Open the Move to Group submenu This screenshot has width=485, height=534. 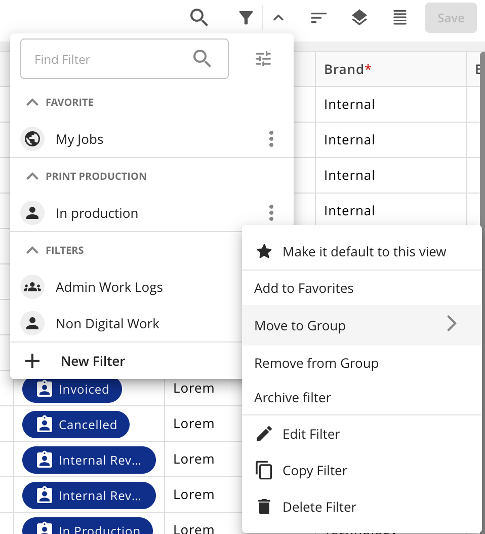(362, 325)
